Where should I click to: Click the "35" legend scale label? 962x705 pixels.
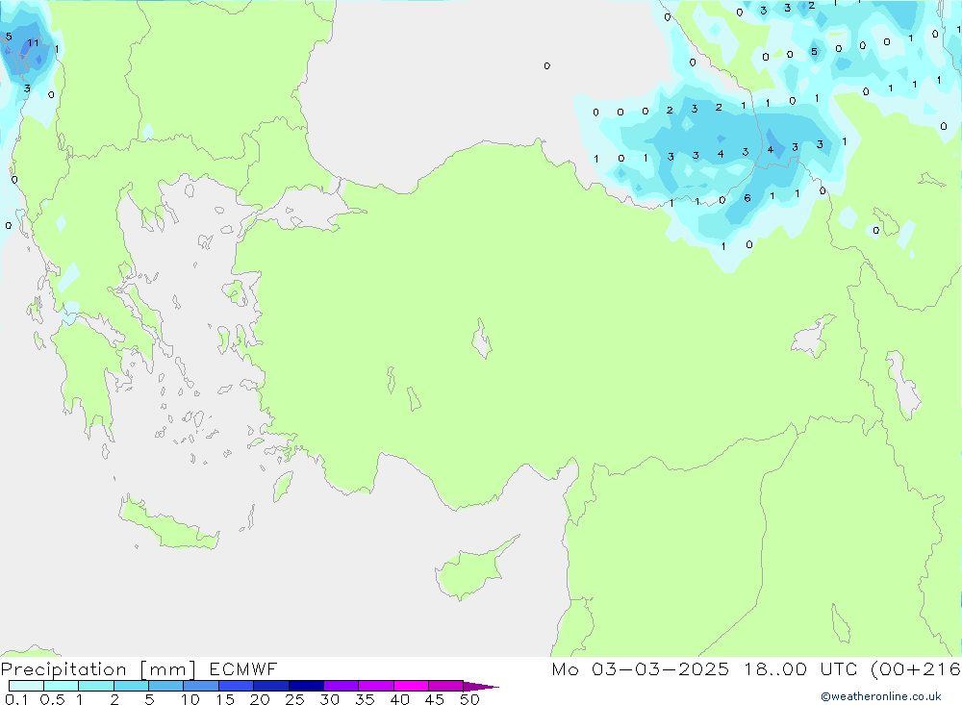click(365, 699)
